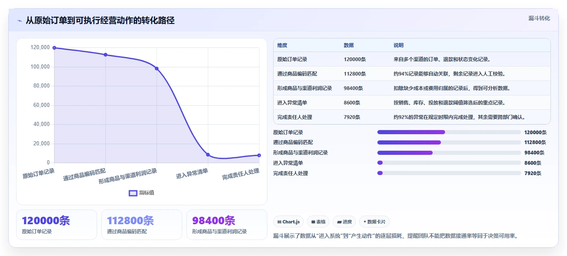Image resolution: width=567 pixels, height=256 pixels.
Task: Click the chart data point for 原始订单记录
Action: (54, 48)
